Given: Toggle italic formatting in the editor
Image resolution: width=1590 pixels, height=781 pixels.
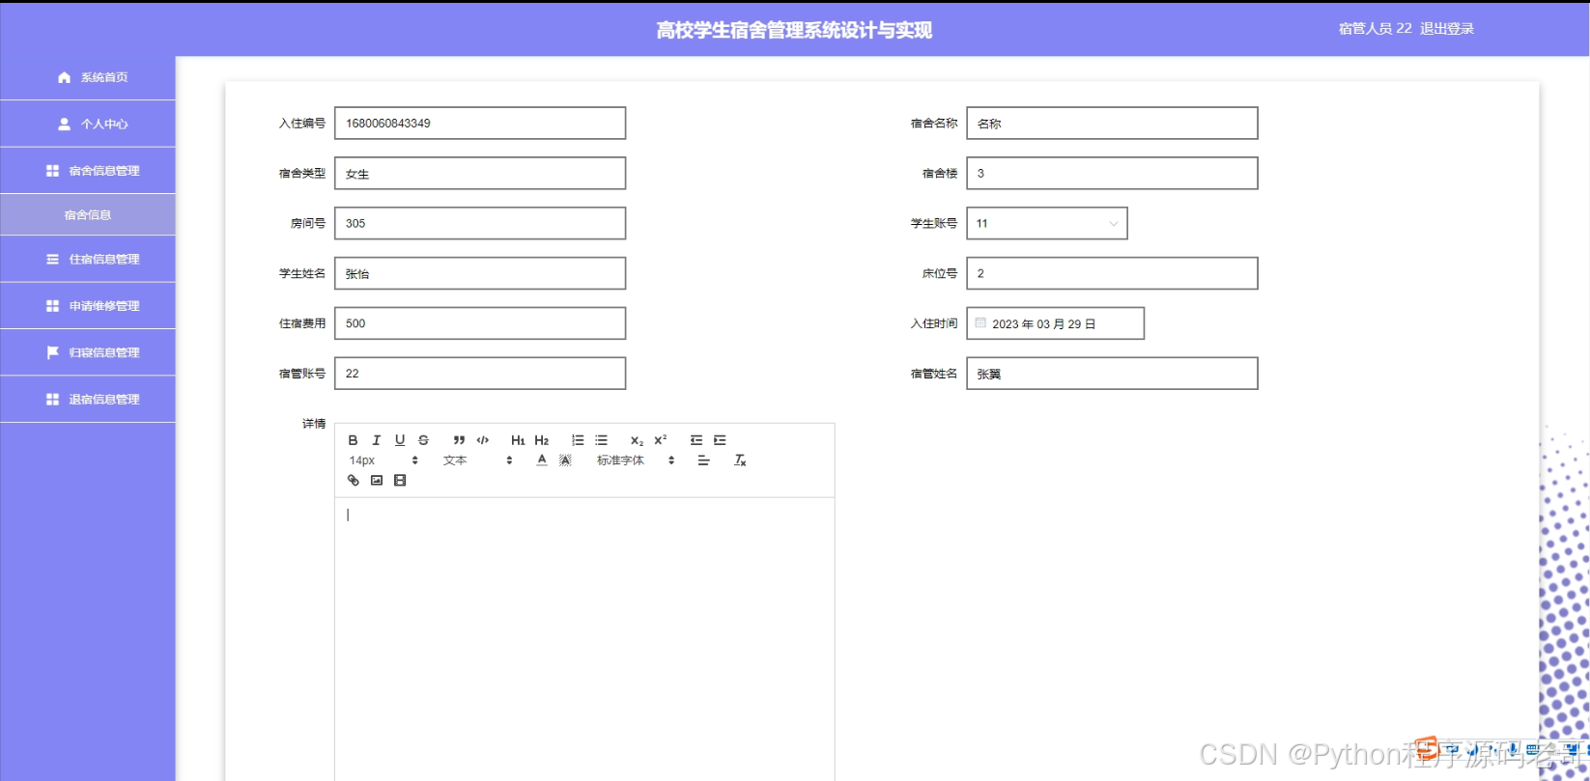Looking at the screenshot, I should tap(377, 440).
